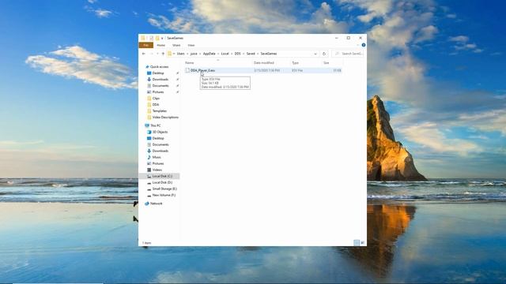Open the Video Descriptions folder
The height and width of the screenshot is (284, 506).
click(x=165, y=118)
